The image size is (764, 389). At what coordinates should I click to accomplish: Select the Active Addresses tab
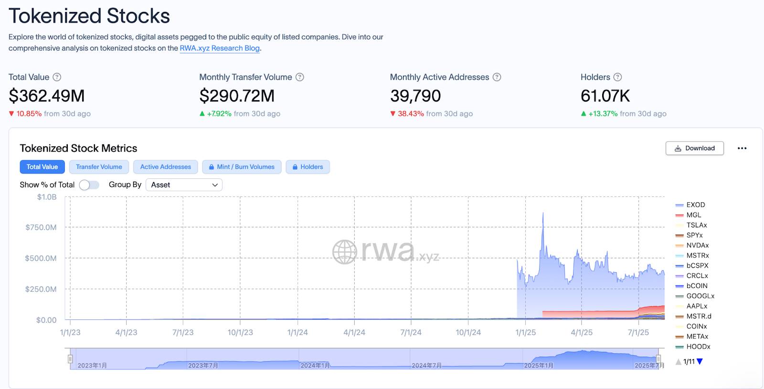click(x=165, y=167)
